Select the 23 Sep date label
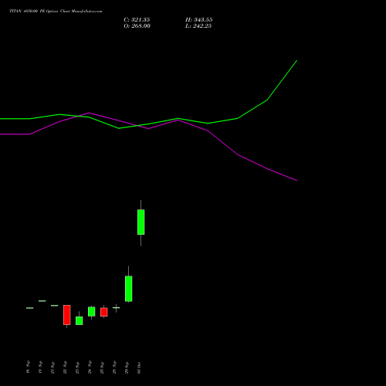 77,367
